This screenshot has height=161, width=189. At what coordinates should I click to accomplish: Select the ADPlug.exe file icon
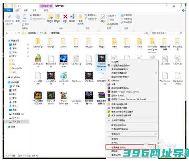pos(38,59)
